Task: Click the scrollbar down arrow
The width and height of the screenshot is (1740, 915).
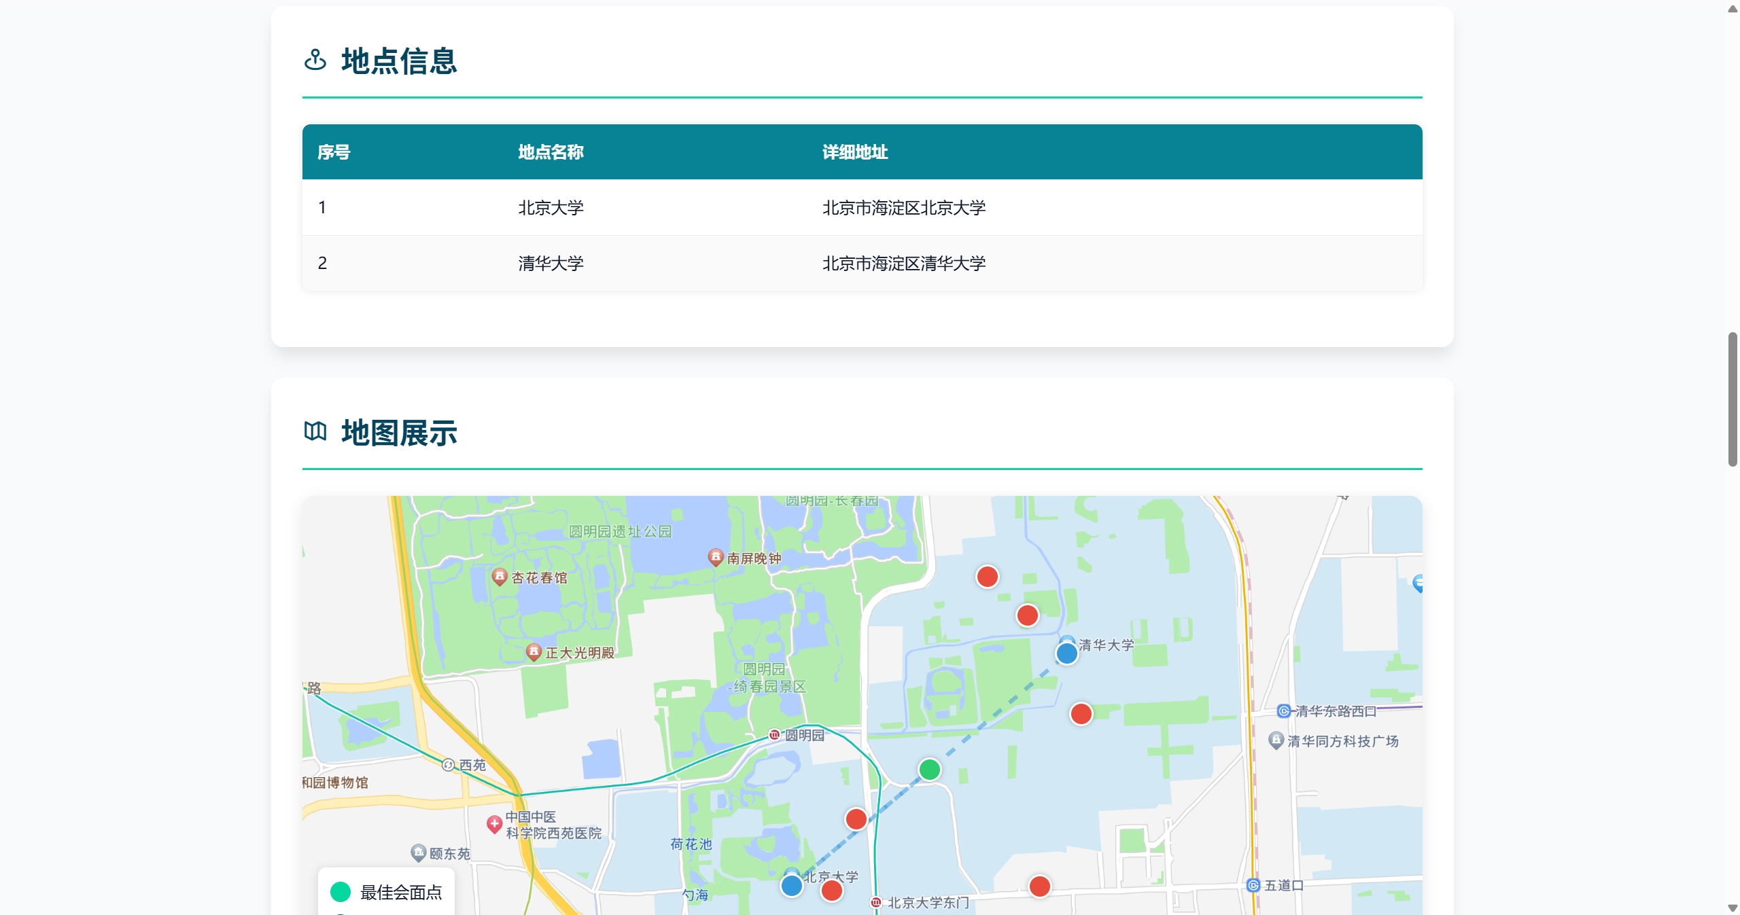Action: point(1732,908)
